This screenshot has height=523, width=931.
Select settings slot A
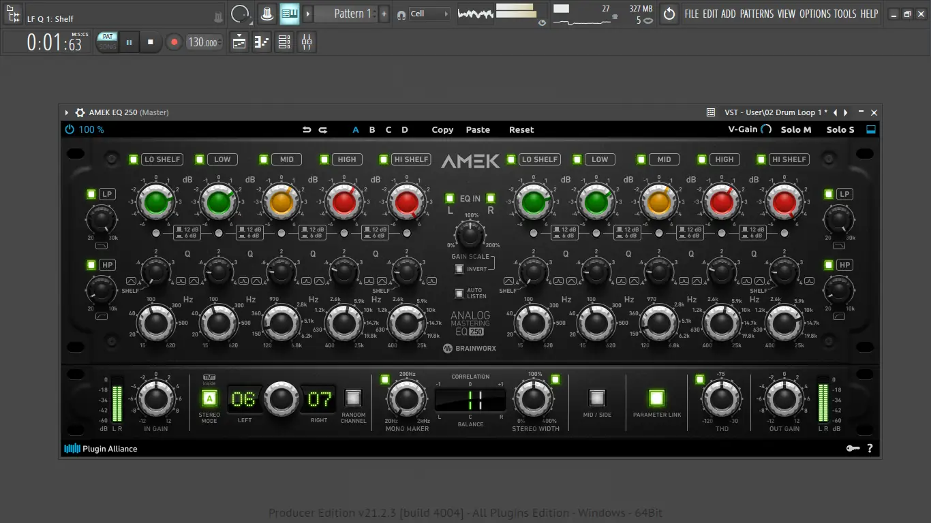coord(356,129)
